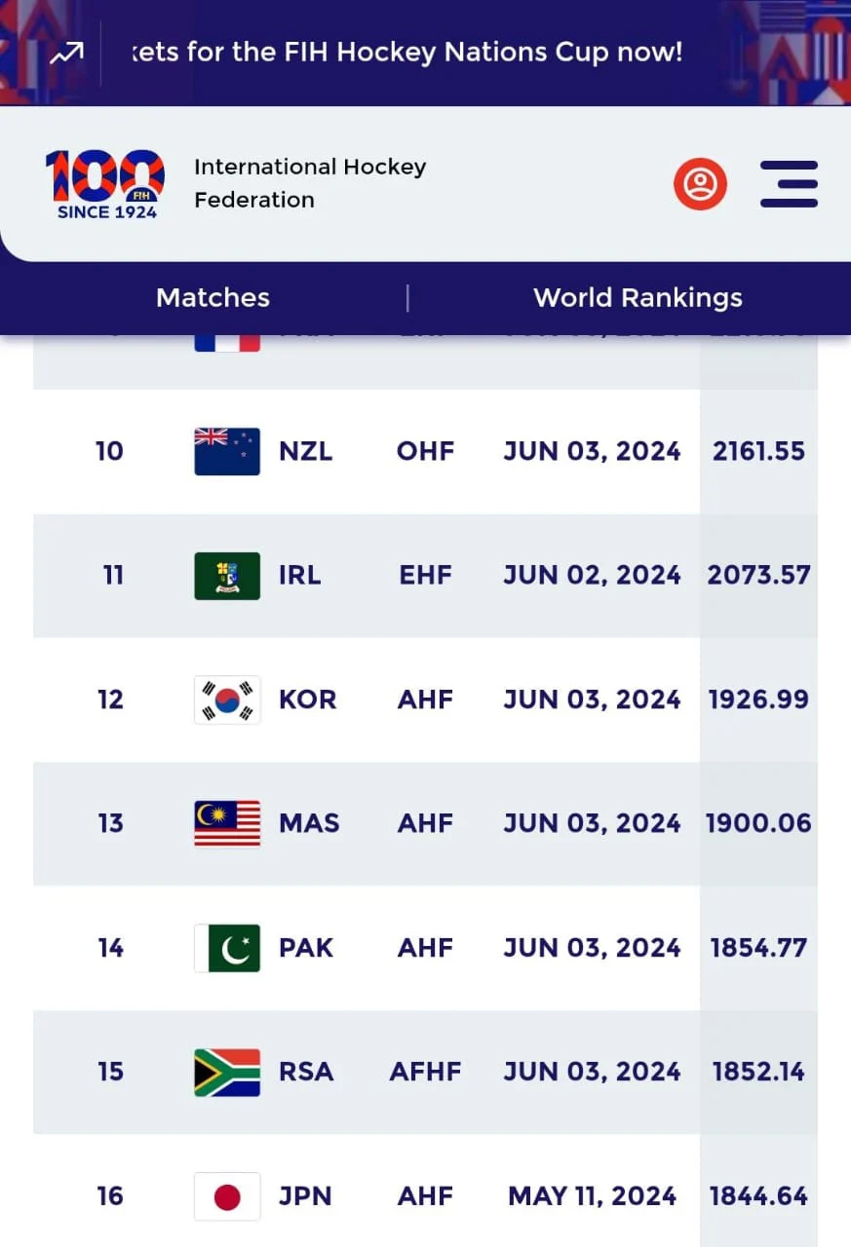
Task: Select the New Zealand flag icon
Action: pos(227,451)
